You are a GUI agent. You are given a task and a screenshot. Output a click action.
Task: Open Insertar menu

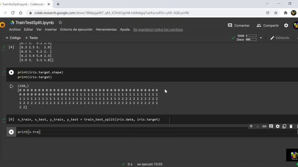[x=51, y=30]
